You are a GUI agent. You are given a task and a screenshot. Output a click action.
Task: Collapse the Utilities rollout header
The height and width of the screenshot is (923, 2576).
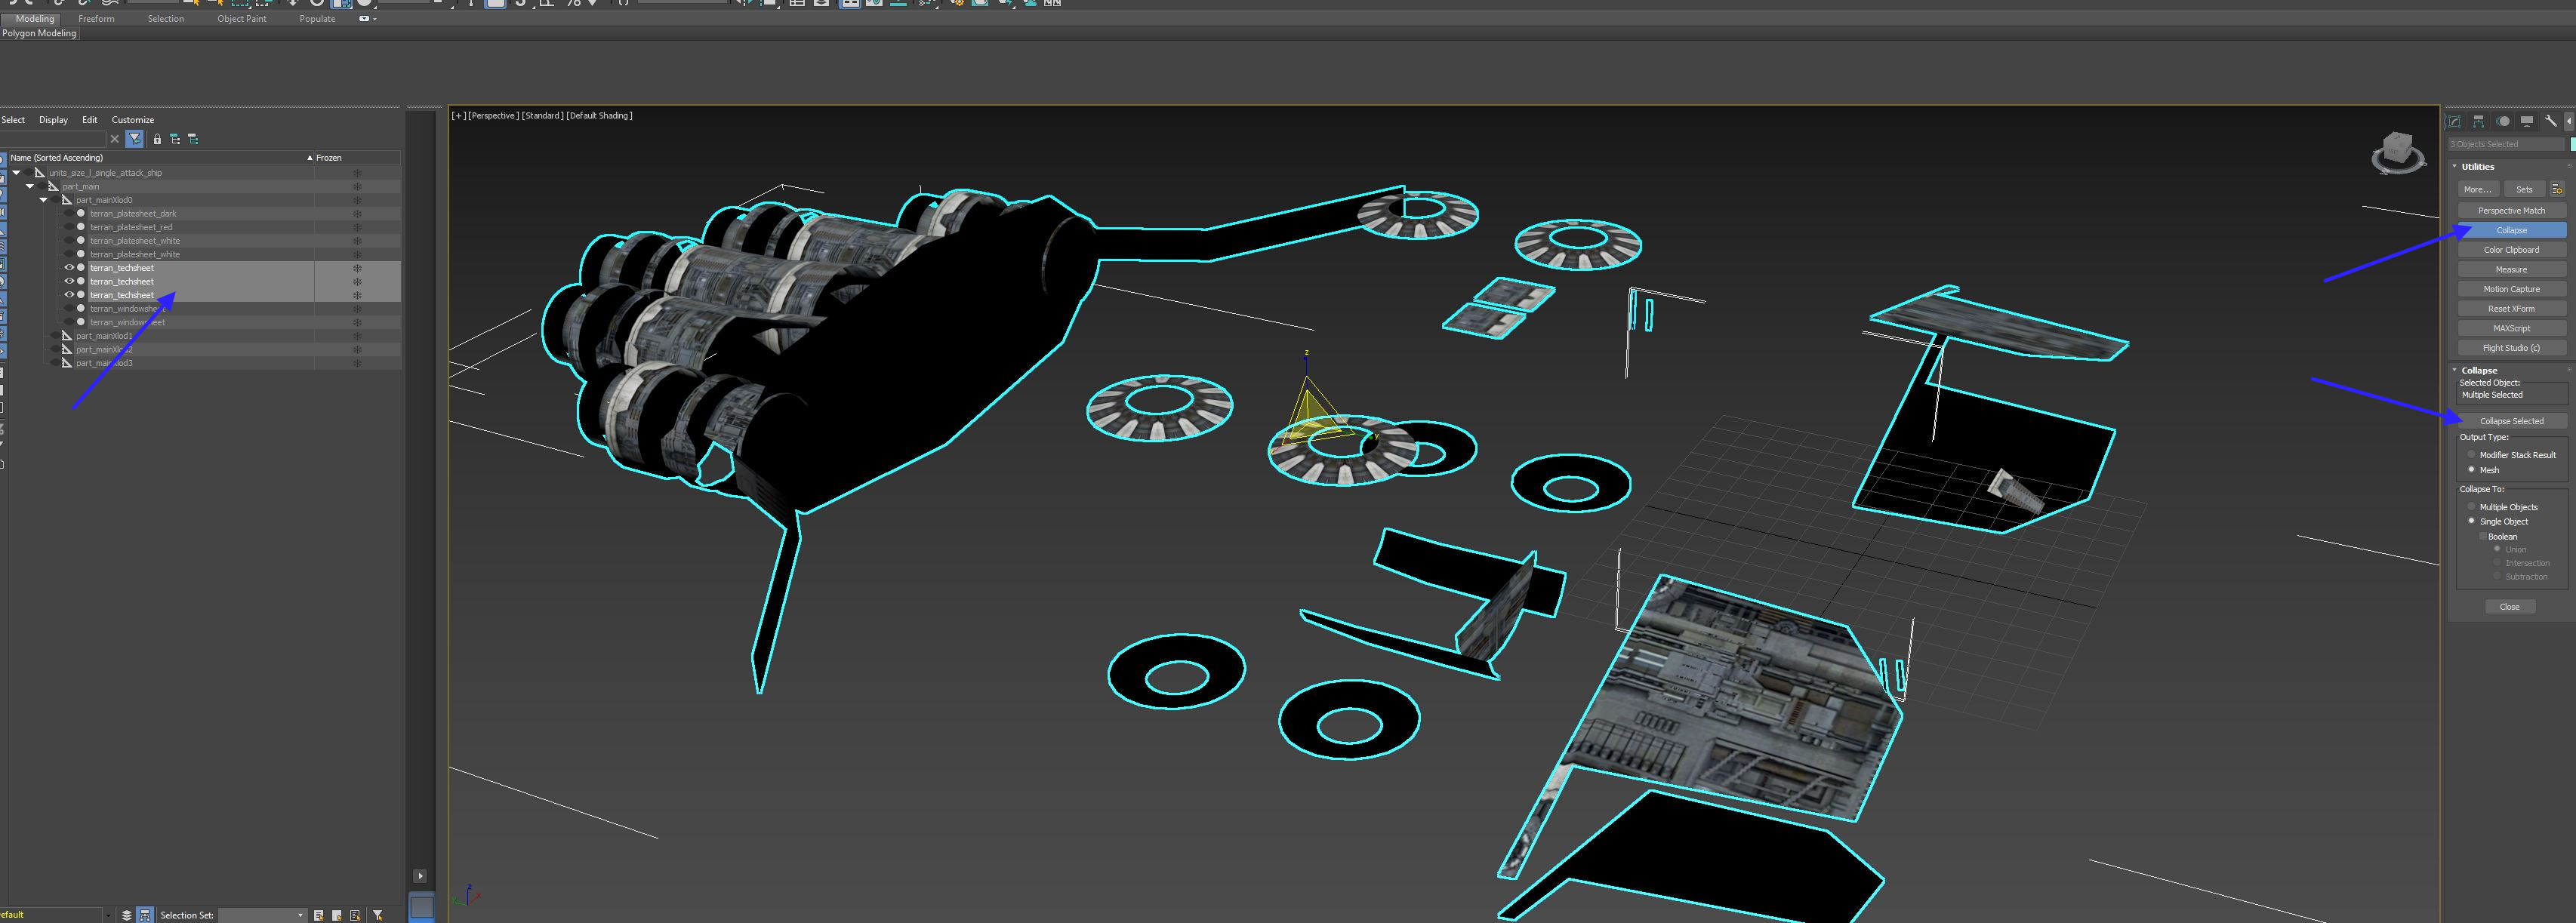2477,167
